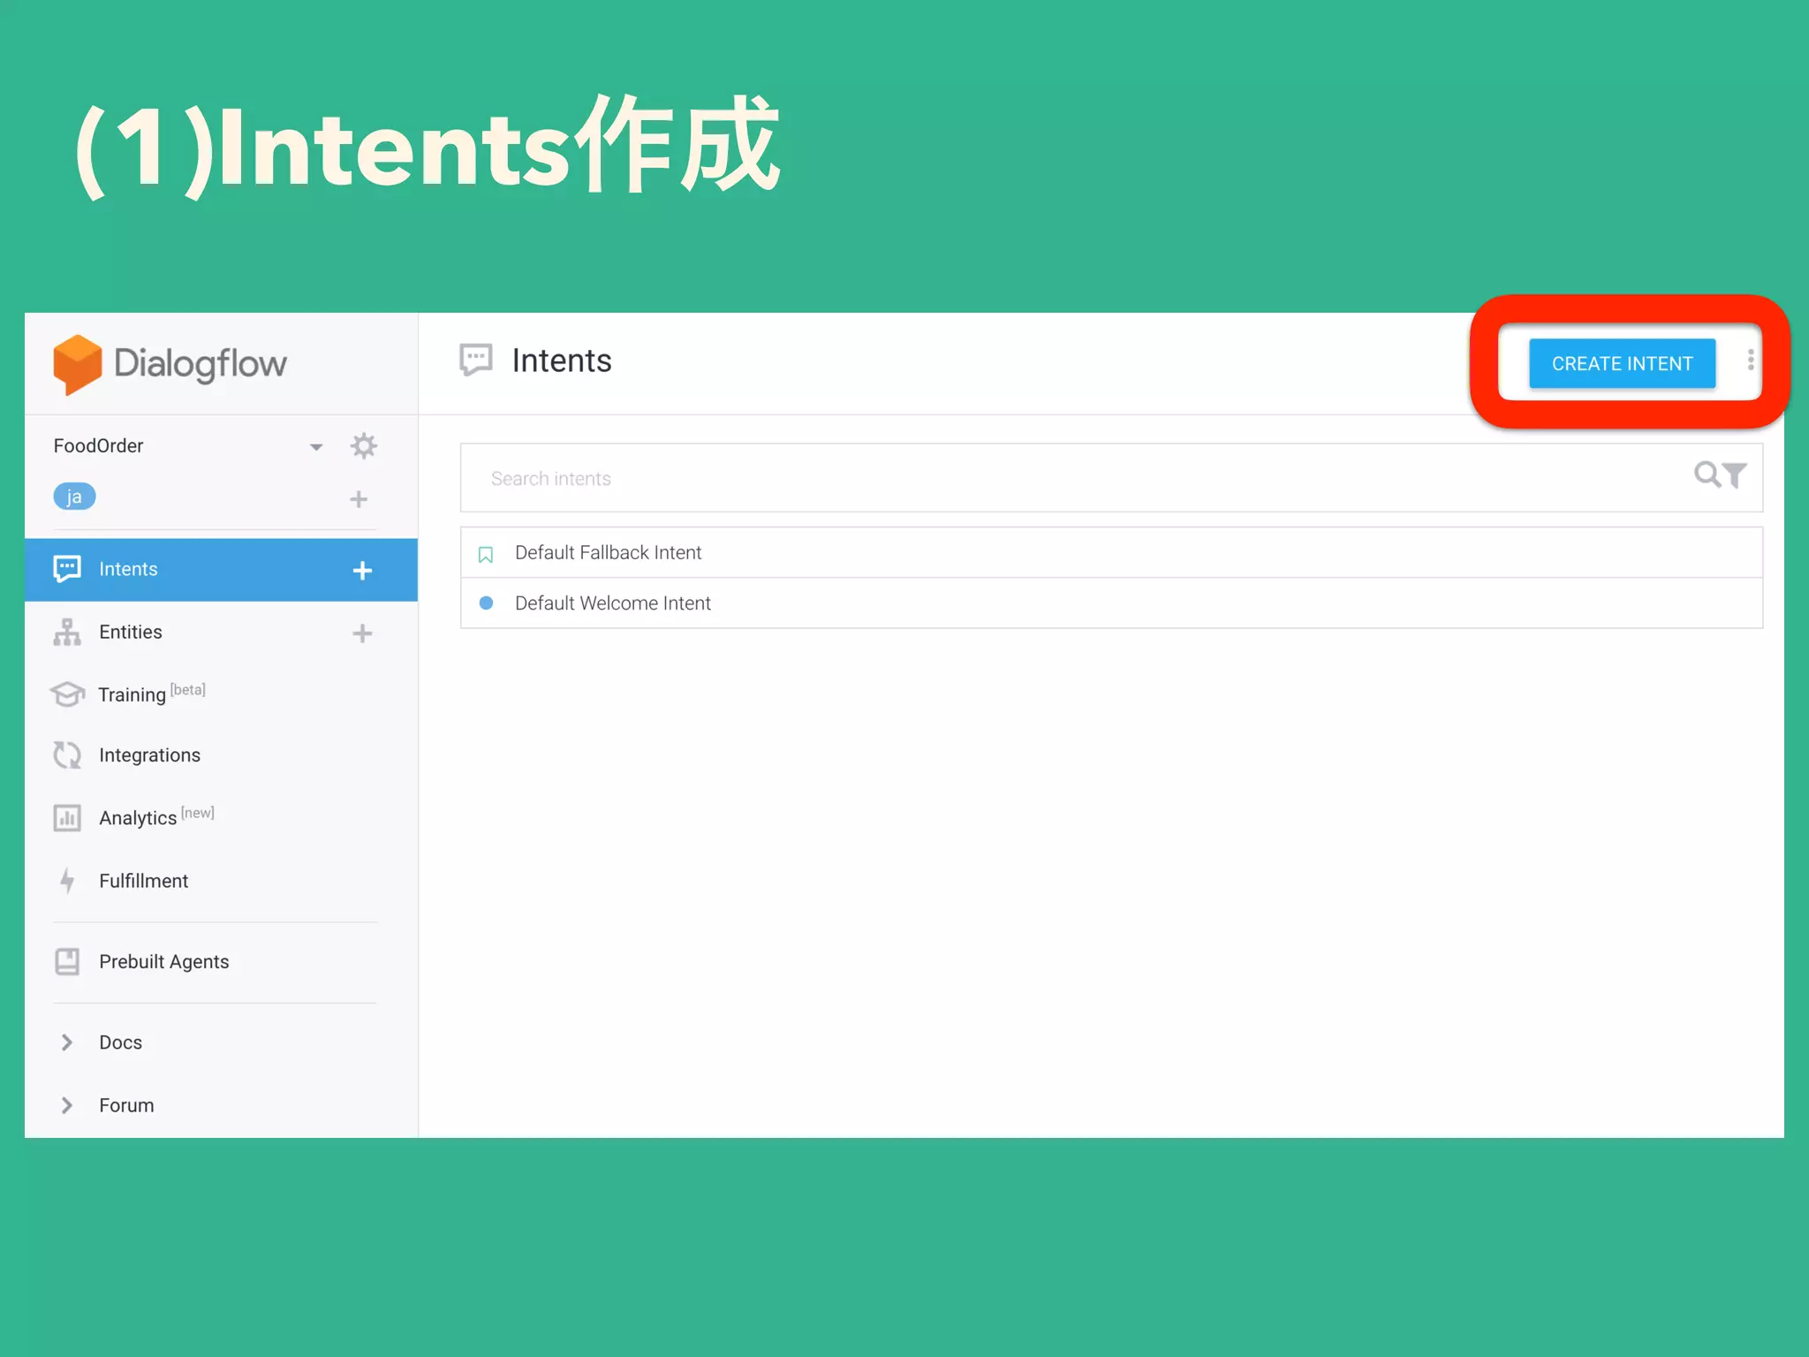Screen dimensions: 1809x1357
Task: Click the Intents sidebar chat icon
Action: pos(67,569)
